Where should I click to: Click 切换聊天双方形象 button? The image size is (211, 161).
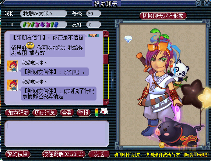(163, 16)
